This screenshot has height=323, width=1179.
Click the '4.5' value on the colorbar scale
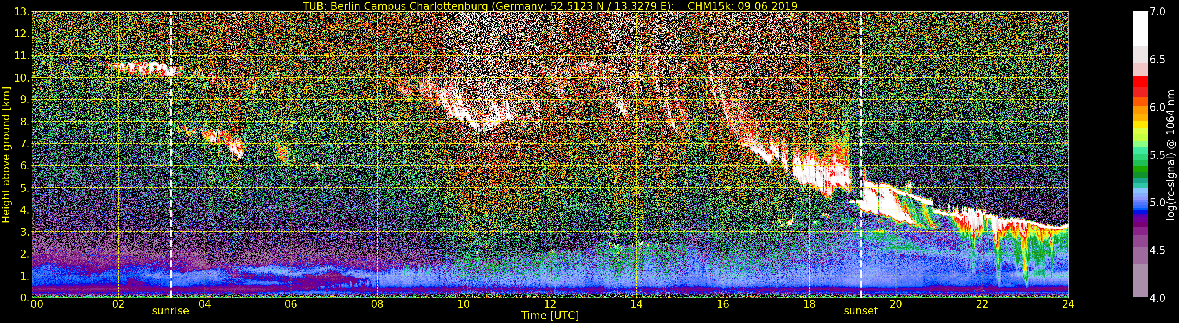click(1158, 250)
